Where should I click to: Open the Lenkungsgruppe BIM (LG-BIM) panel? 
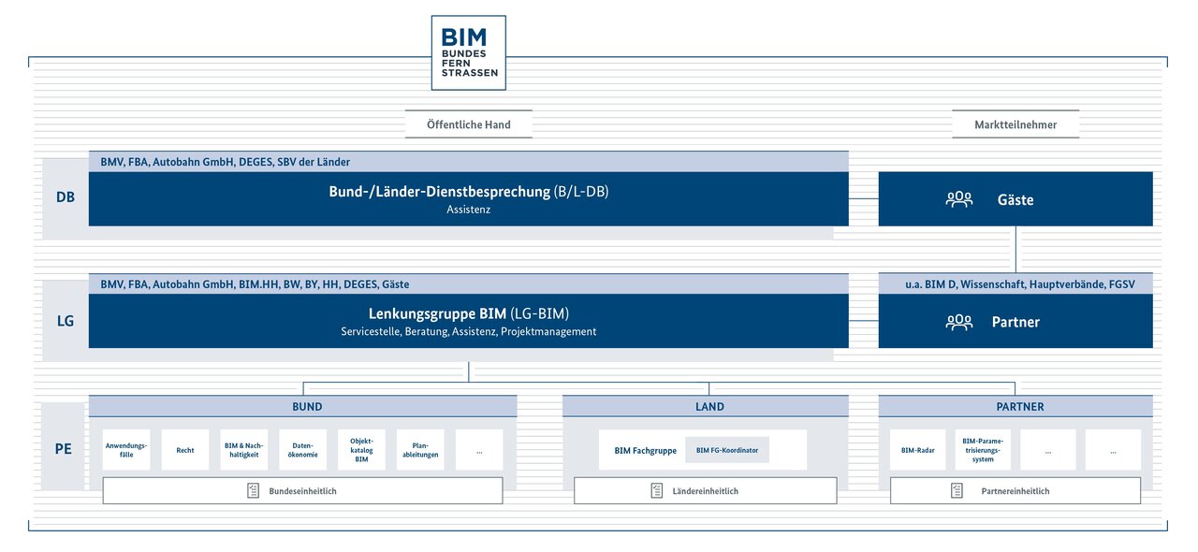click(x=468, y=320)
